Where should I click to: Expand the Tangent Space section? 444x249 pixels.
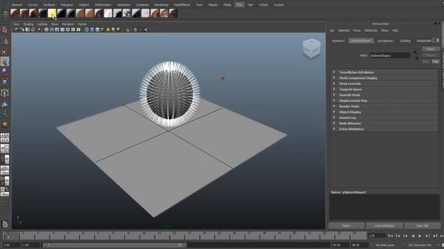coord(384,89)
